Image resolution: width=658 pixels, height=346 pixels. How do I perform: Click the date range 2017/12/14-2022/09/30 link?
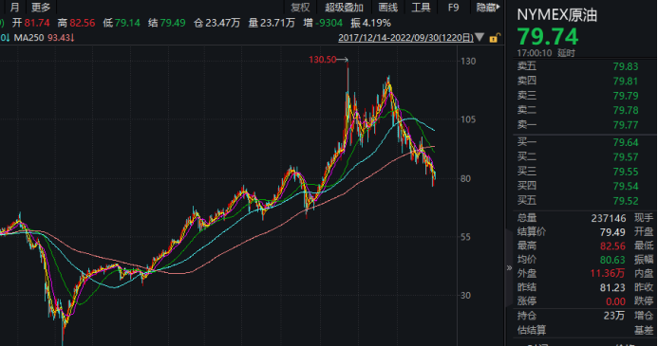pos(405,38)
